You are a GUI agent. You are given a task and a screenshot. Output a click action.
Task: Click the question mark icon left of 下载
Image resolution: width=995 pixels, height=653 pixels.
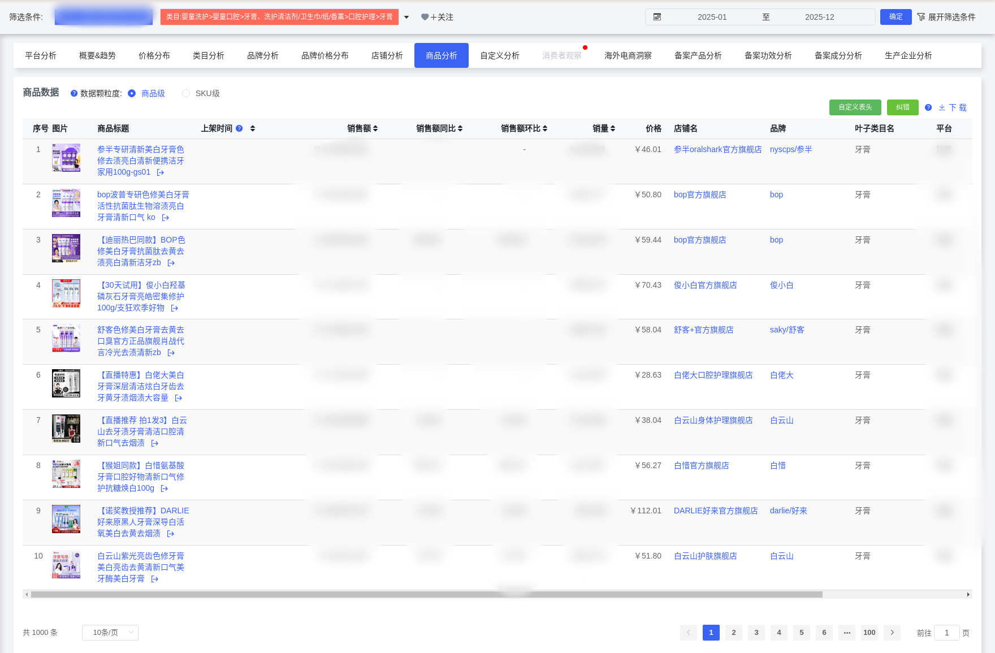(x=928, y=107)
